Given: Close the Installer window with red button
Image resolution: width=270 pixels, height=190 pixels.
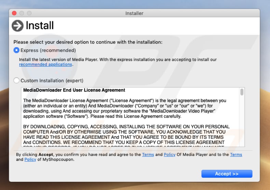Looking at the screenshot, I should click(x=14, y=13).
